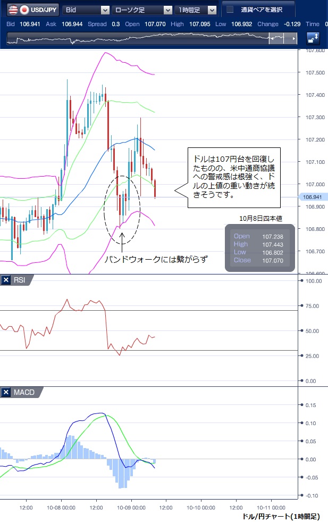The width and height of the screenshot is (328, 522).
Task: Open the ローソク足 chart type dropdown
Action: click(x=143, y=10)
